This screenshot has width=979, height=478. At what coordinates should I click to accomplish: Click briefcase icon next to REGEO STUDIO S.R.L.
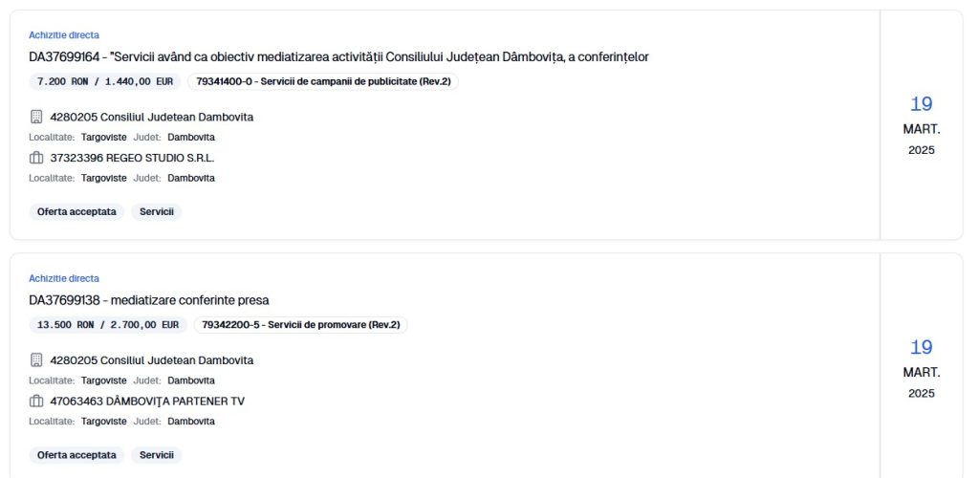pyautogui.click(x=36, y=158)
